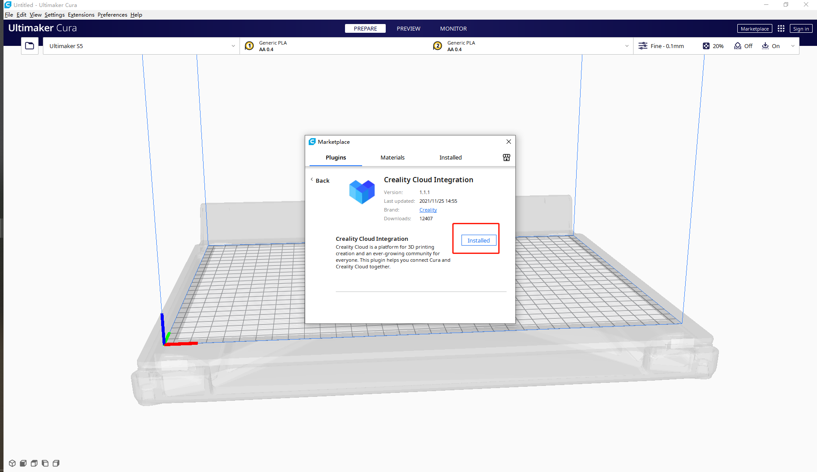Go Back to plugin list
Screen dimensions: 817x472
click(x=320, y=180)
